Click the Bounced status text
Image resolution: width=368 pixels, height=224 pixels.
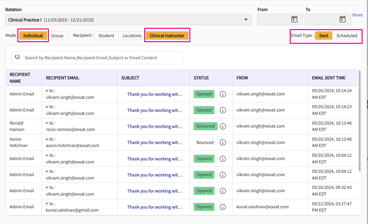(205, 143)
